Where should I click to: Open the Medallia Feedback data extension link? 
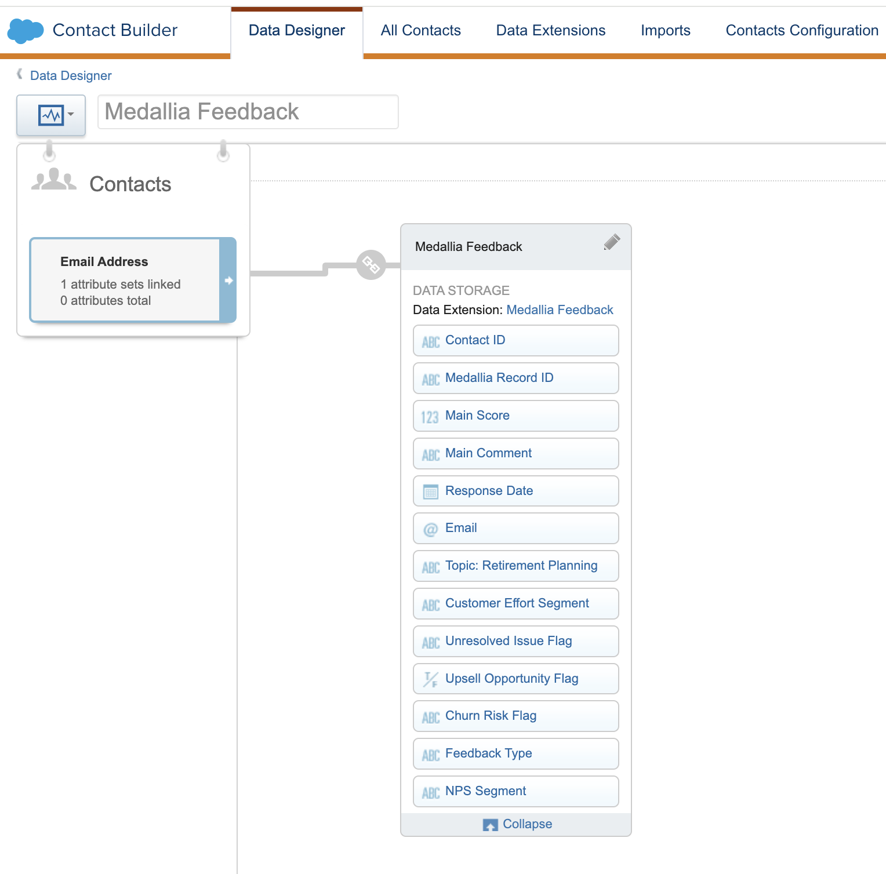[559, 310]
